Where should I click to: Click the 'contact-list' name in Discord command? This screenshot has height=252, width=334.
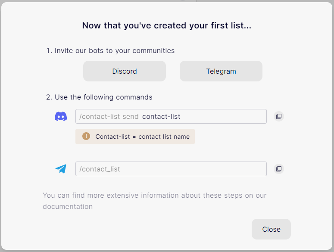click(x=161, y=117)
